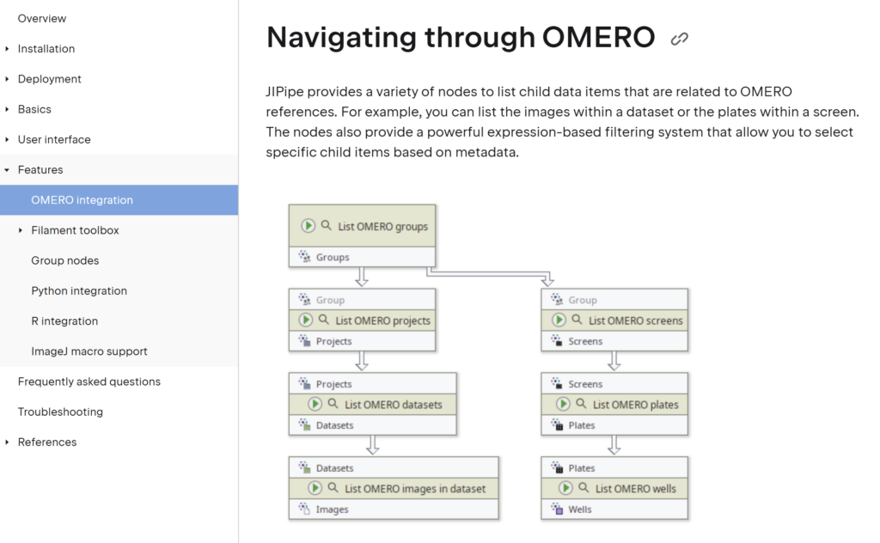Click the green run icon on List OMERO plates
This screenshot has width=880, height=543.
(563, 404)
